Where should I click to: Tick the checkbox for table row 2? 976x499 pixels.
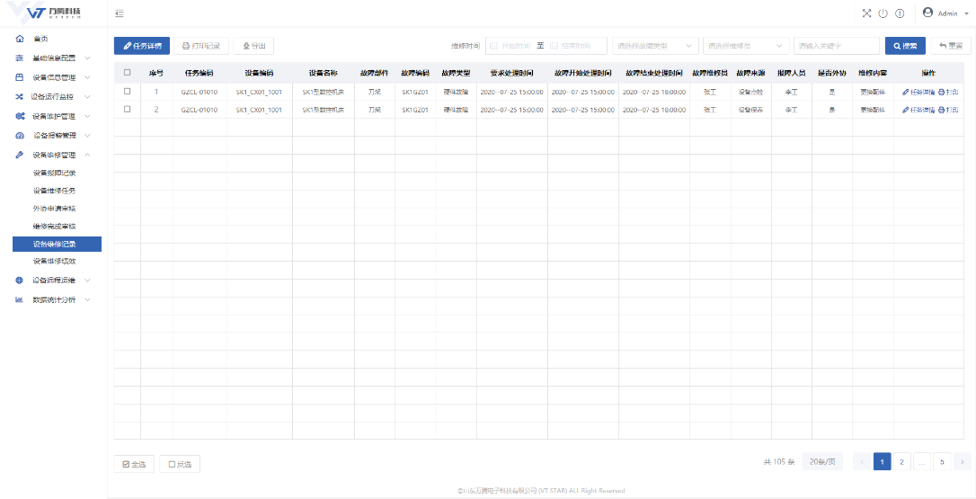point(127,110)
